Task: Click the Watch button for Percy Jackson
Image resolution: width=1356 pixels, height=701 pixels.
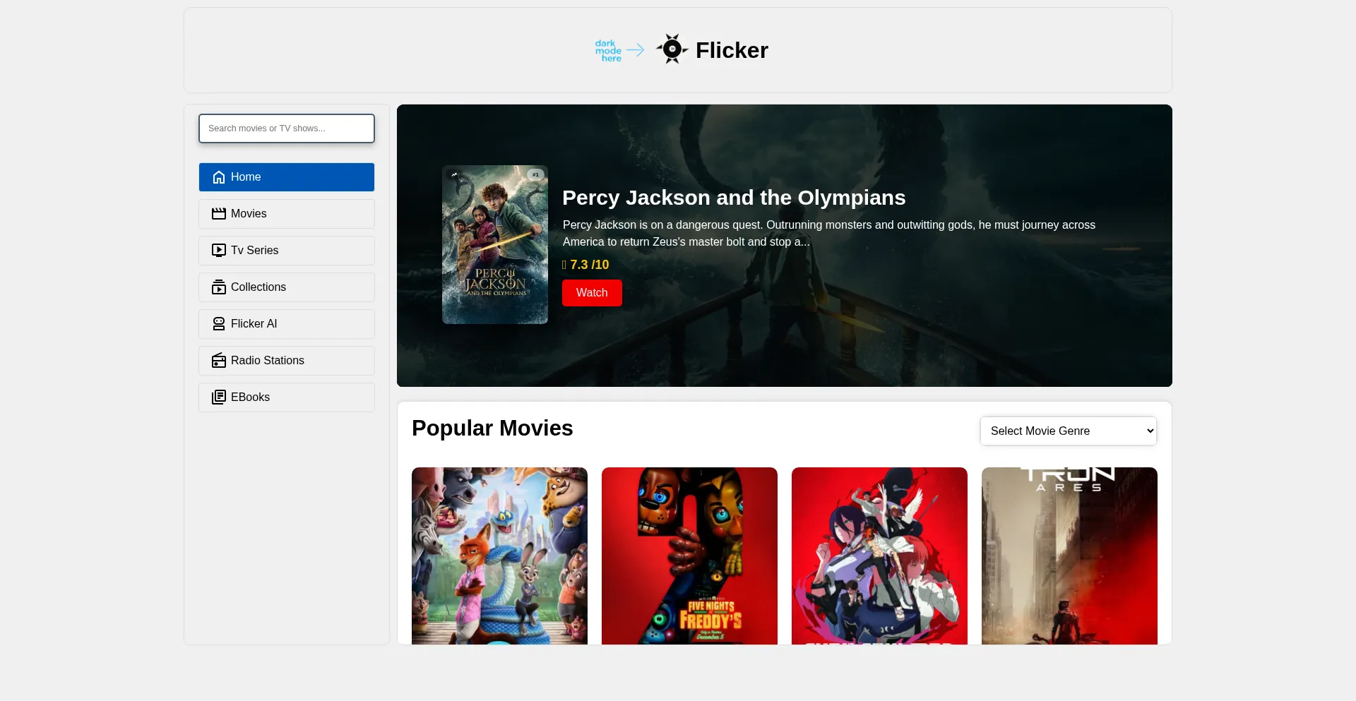Action: click(x=592, y=292)
